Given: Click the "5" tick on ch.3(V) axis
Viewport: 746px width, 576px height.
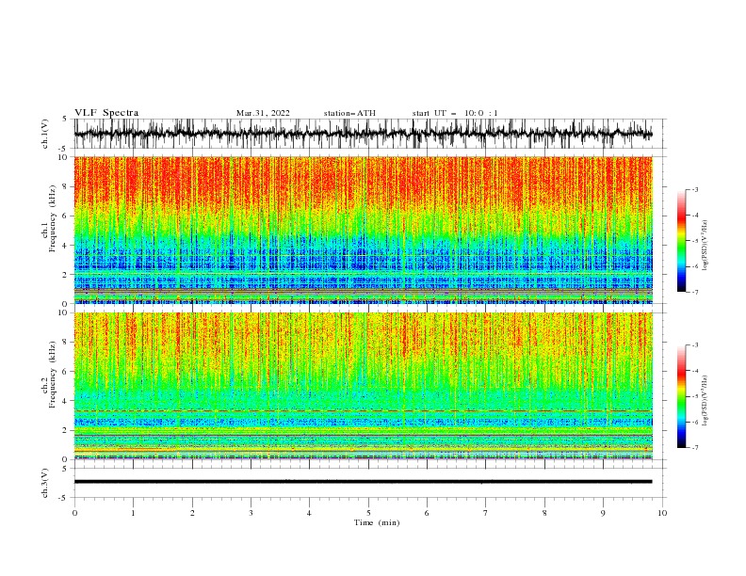Looking at the screenshot, I should (x=65, y=469).
